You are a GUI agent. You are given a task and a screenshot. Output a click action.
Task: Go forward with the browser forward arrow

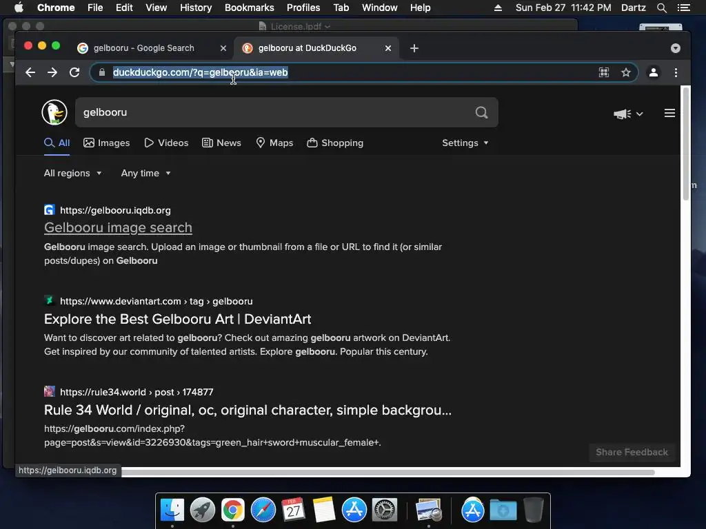click(52, 72)
